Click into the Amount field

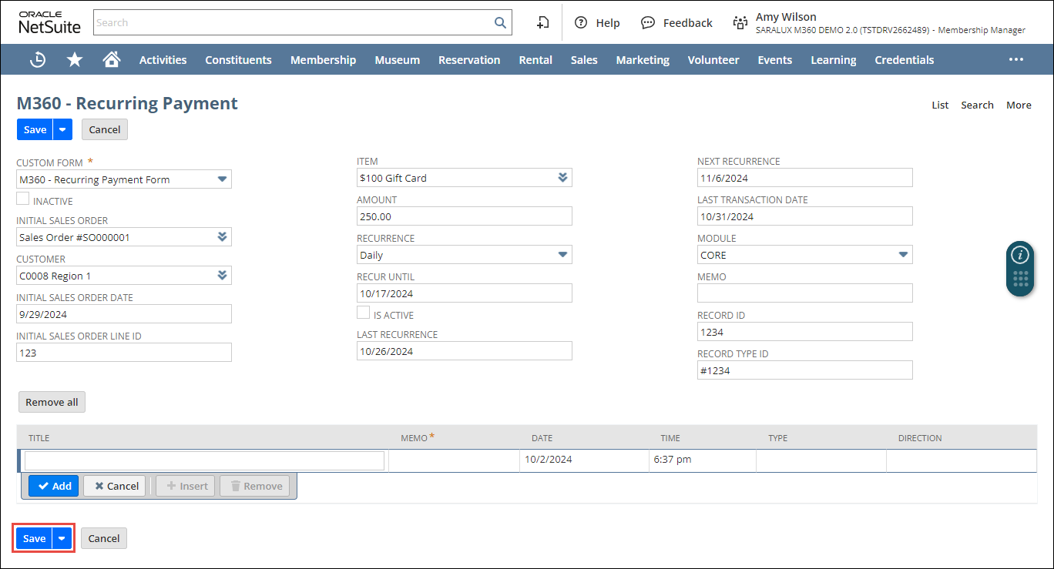[x=464, y=216]
